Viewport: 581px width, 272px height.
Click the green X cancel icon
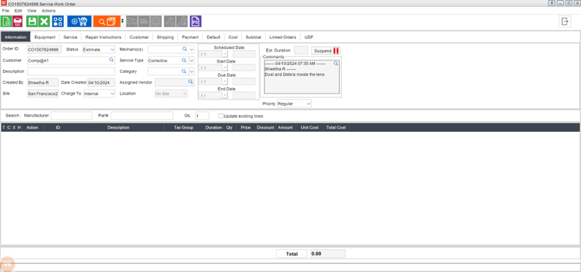44,21
